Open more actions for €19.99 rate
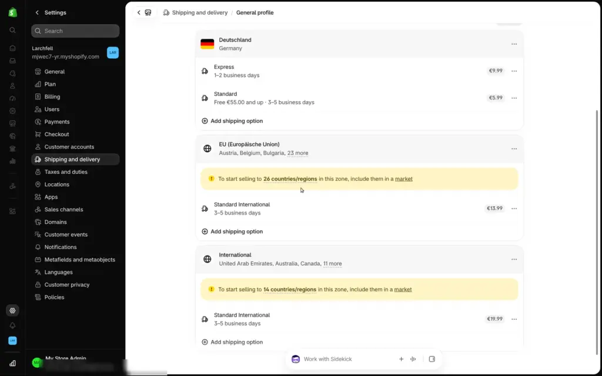The image size is (602, 376). [514, 319]
